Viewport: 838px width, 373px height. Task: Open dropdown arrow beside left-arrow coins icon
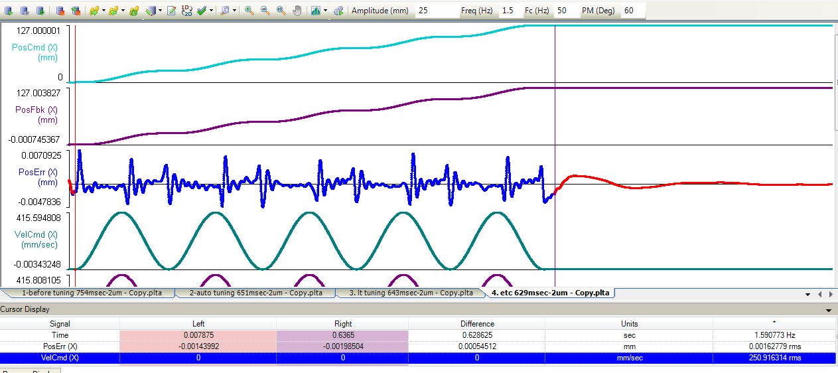[x=123, y=11]
